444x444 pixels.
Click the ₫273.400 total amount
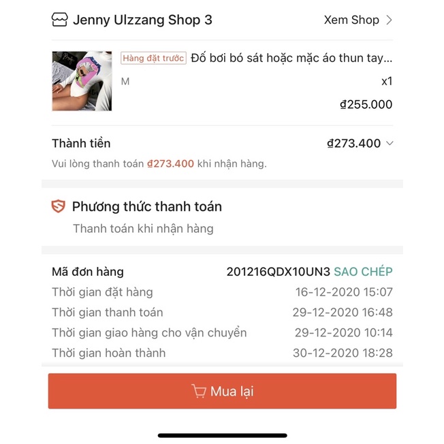coord(353,143)
